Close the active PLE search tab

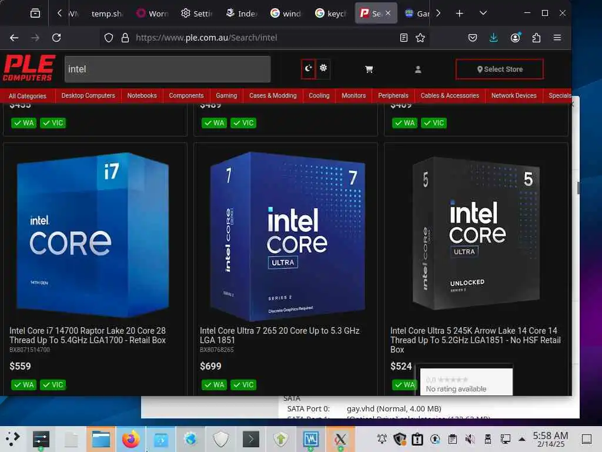388,13
